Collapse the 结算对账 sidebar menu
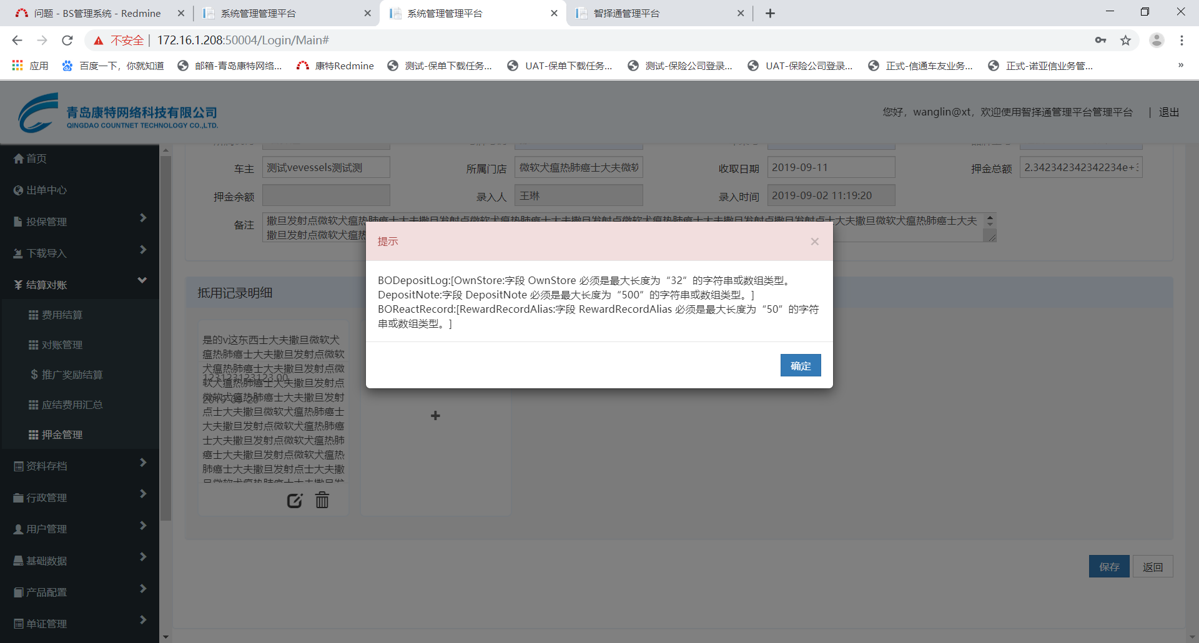Viewport: 1199px width, 643px height. click(x=79, y=285)
